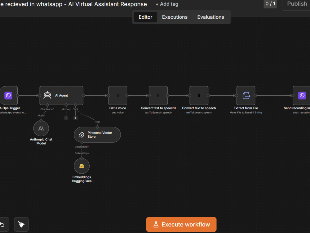Image resolution: width=310 pixels, height=233 pixels.
Task: Open the WhatsApp Ops Trigger node
Action: coord(9,95)
